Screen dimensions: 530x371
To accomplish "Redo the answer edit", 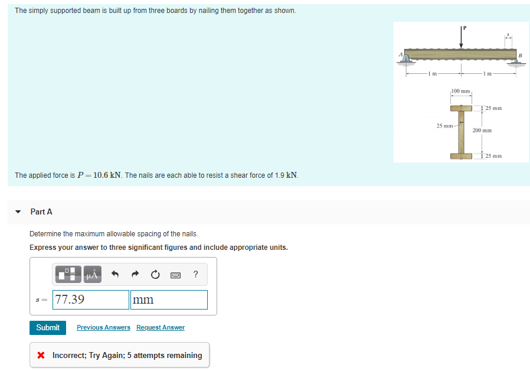I will point(135,274).
